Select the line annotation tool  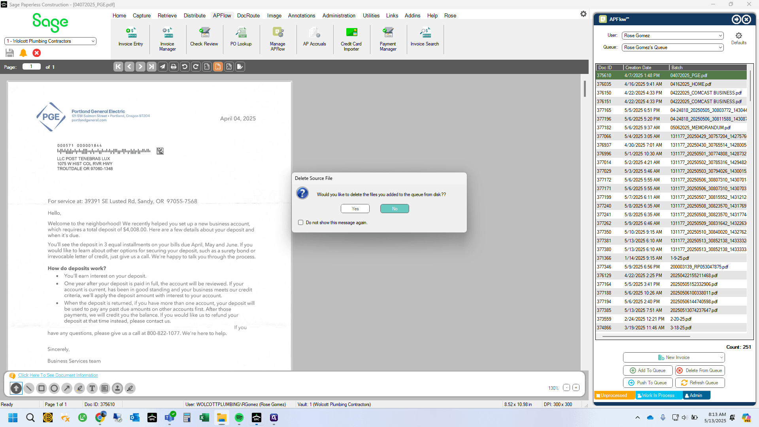[x=29, y=388]
